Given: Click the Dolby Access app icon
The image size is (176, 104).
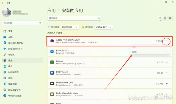Looking at the screenshot, I should point(52,73).
